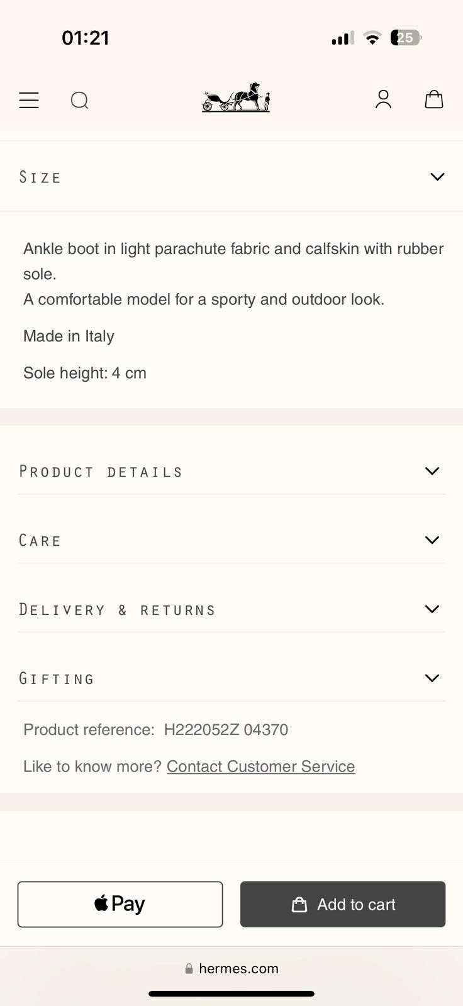Image resolution: width=463 pixels, height=1006 pixels.
Task: Tap the search magnifier icon
Action: click(x=79, y=100)
